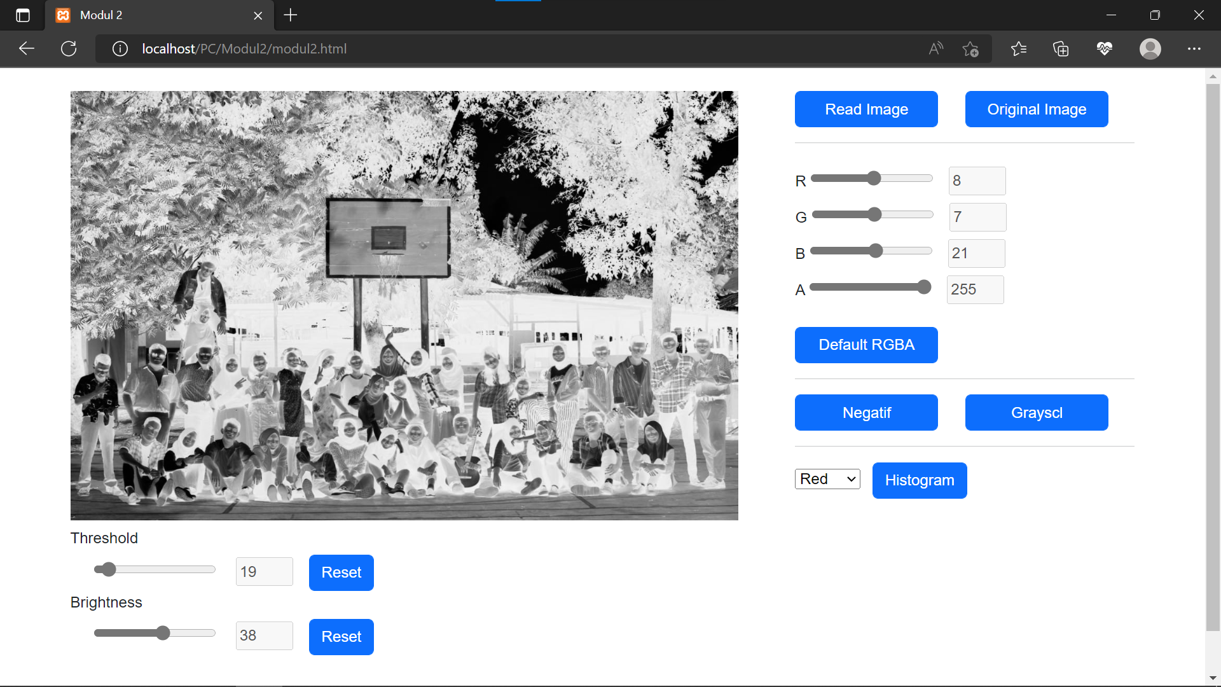Viewport: 1221px width, 687px height.
Task: Open the browser profile avatar
Action: (1150, 48)
